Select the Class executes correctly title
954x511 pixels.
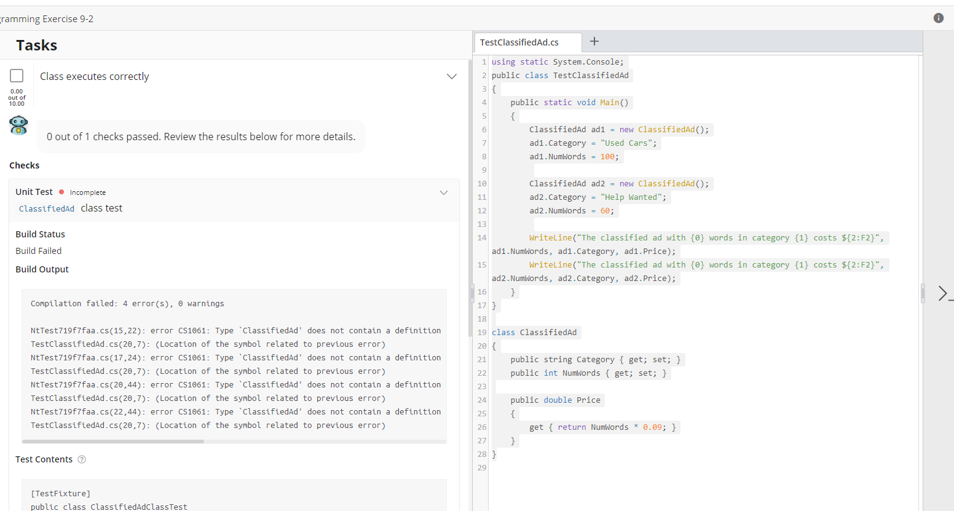tap(95, 76)
